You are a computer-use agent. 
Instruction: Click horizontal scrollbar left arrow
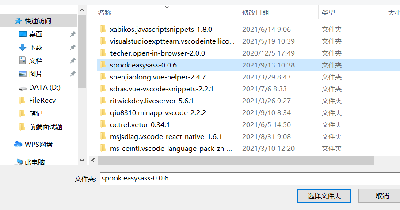click(x=93, y=160)
